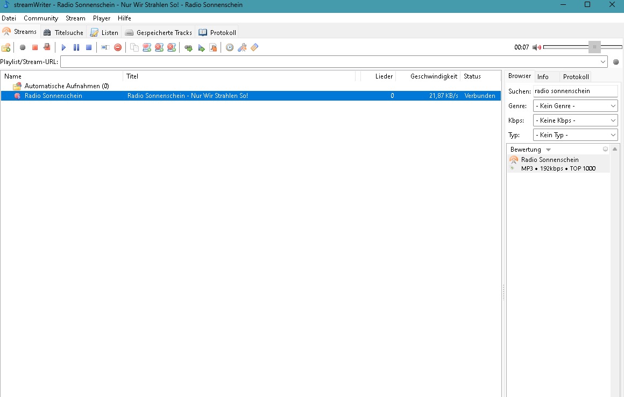This screenshot has width=624, height=397.
Task: Open the Player menu
Action: click(x=102, y=18)
